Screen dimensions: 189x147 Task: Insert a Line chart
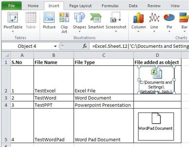[154, 17]
